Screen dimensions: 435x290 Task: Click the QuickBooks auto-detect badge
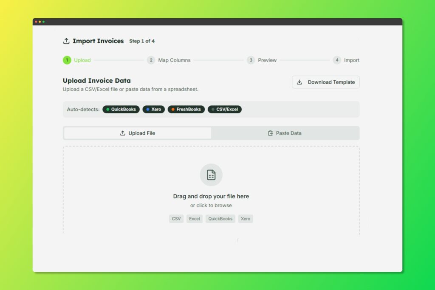pos(121,110)
